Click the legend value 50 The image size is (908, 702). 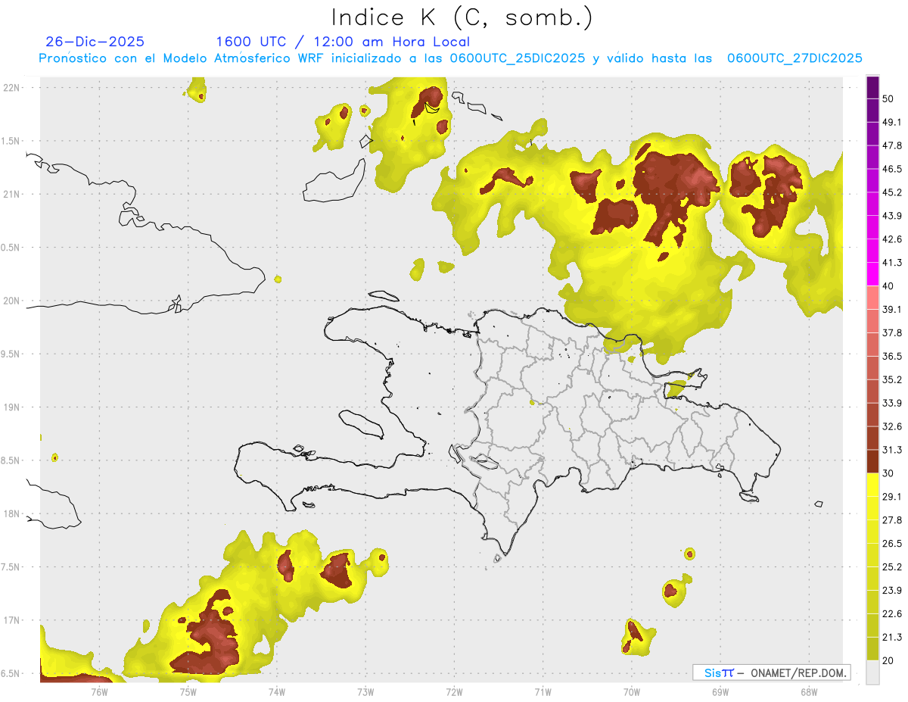click(x=888, y=98)
